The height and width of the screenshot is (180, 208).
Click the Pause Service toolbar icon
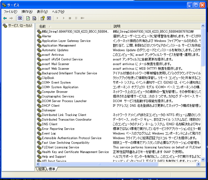[76, 18]
